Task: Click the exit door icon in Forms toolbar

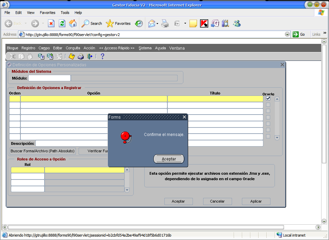Action: tap(90, 56)
